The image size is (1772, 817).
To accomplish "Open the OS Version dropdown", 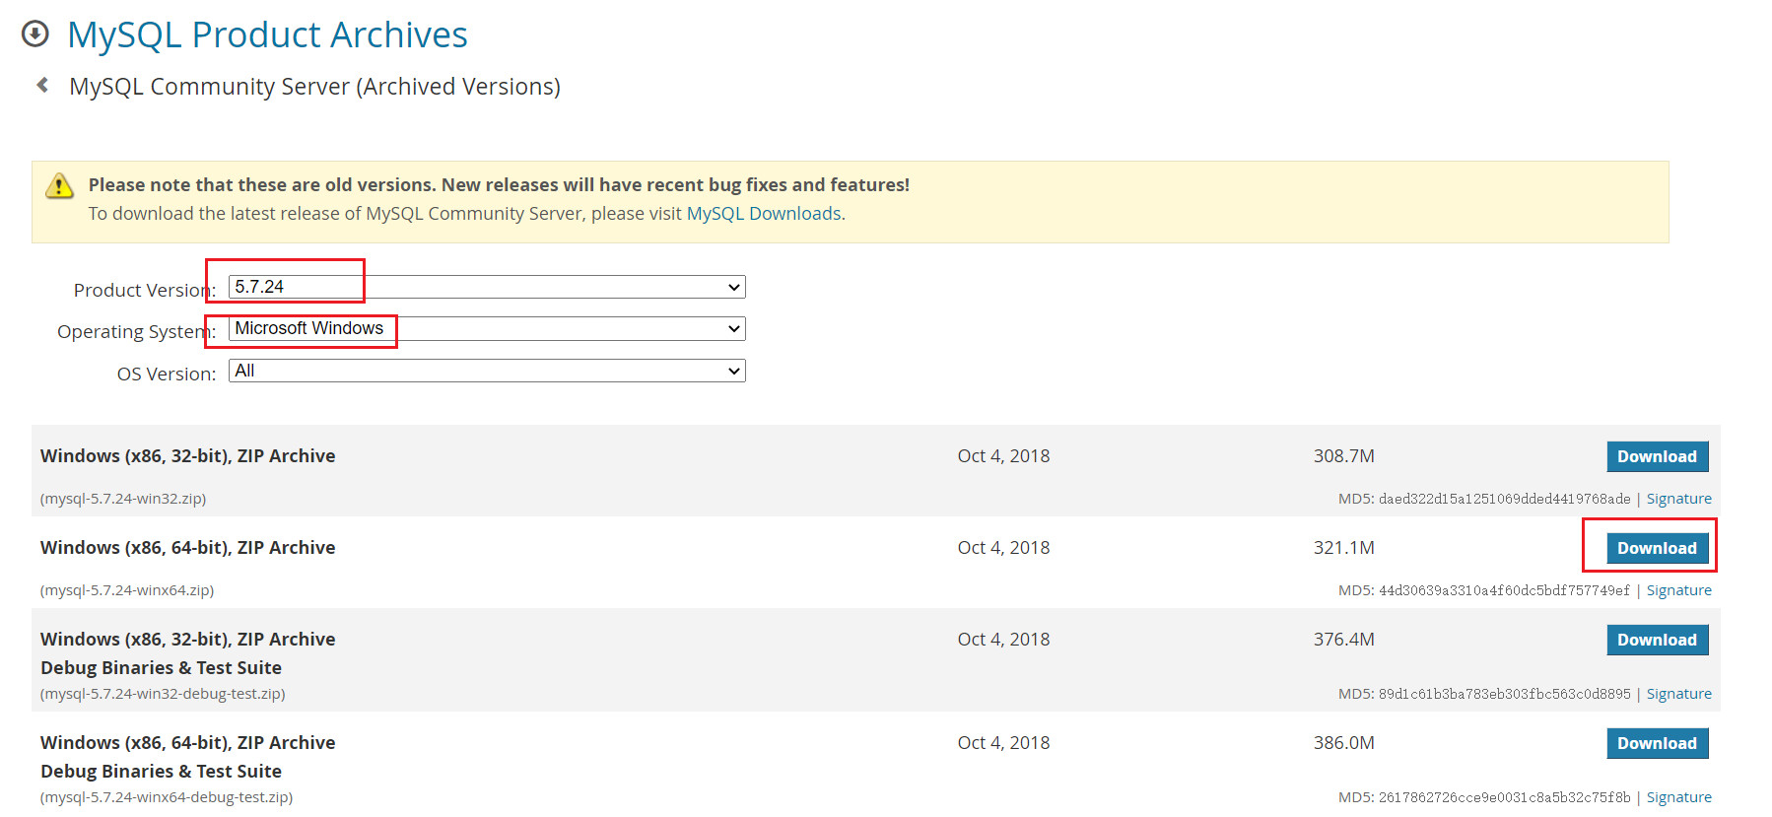I will pos(487,371).
